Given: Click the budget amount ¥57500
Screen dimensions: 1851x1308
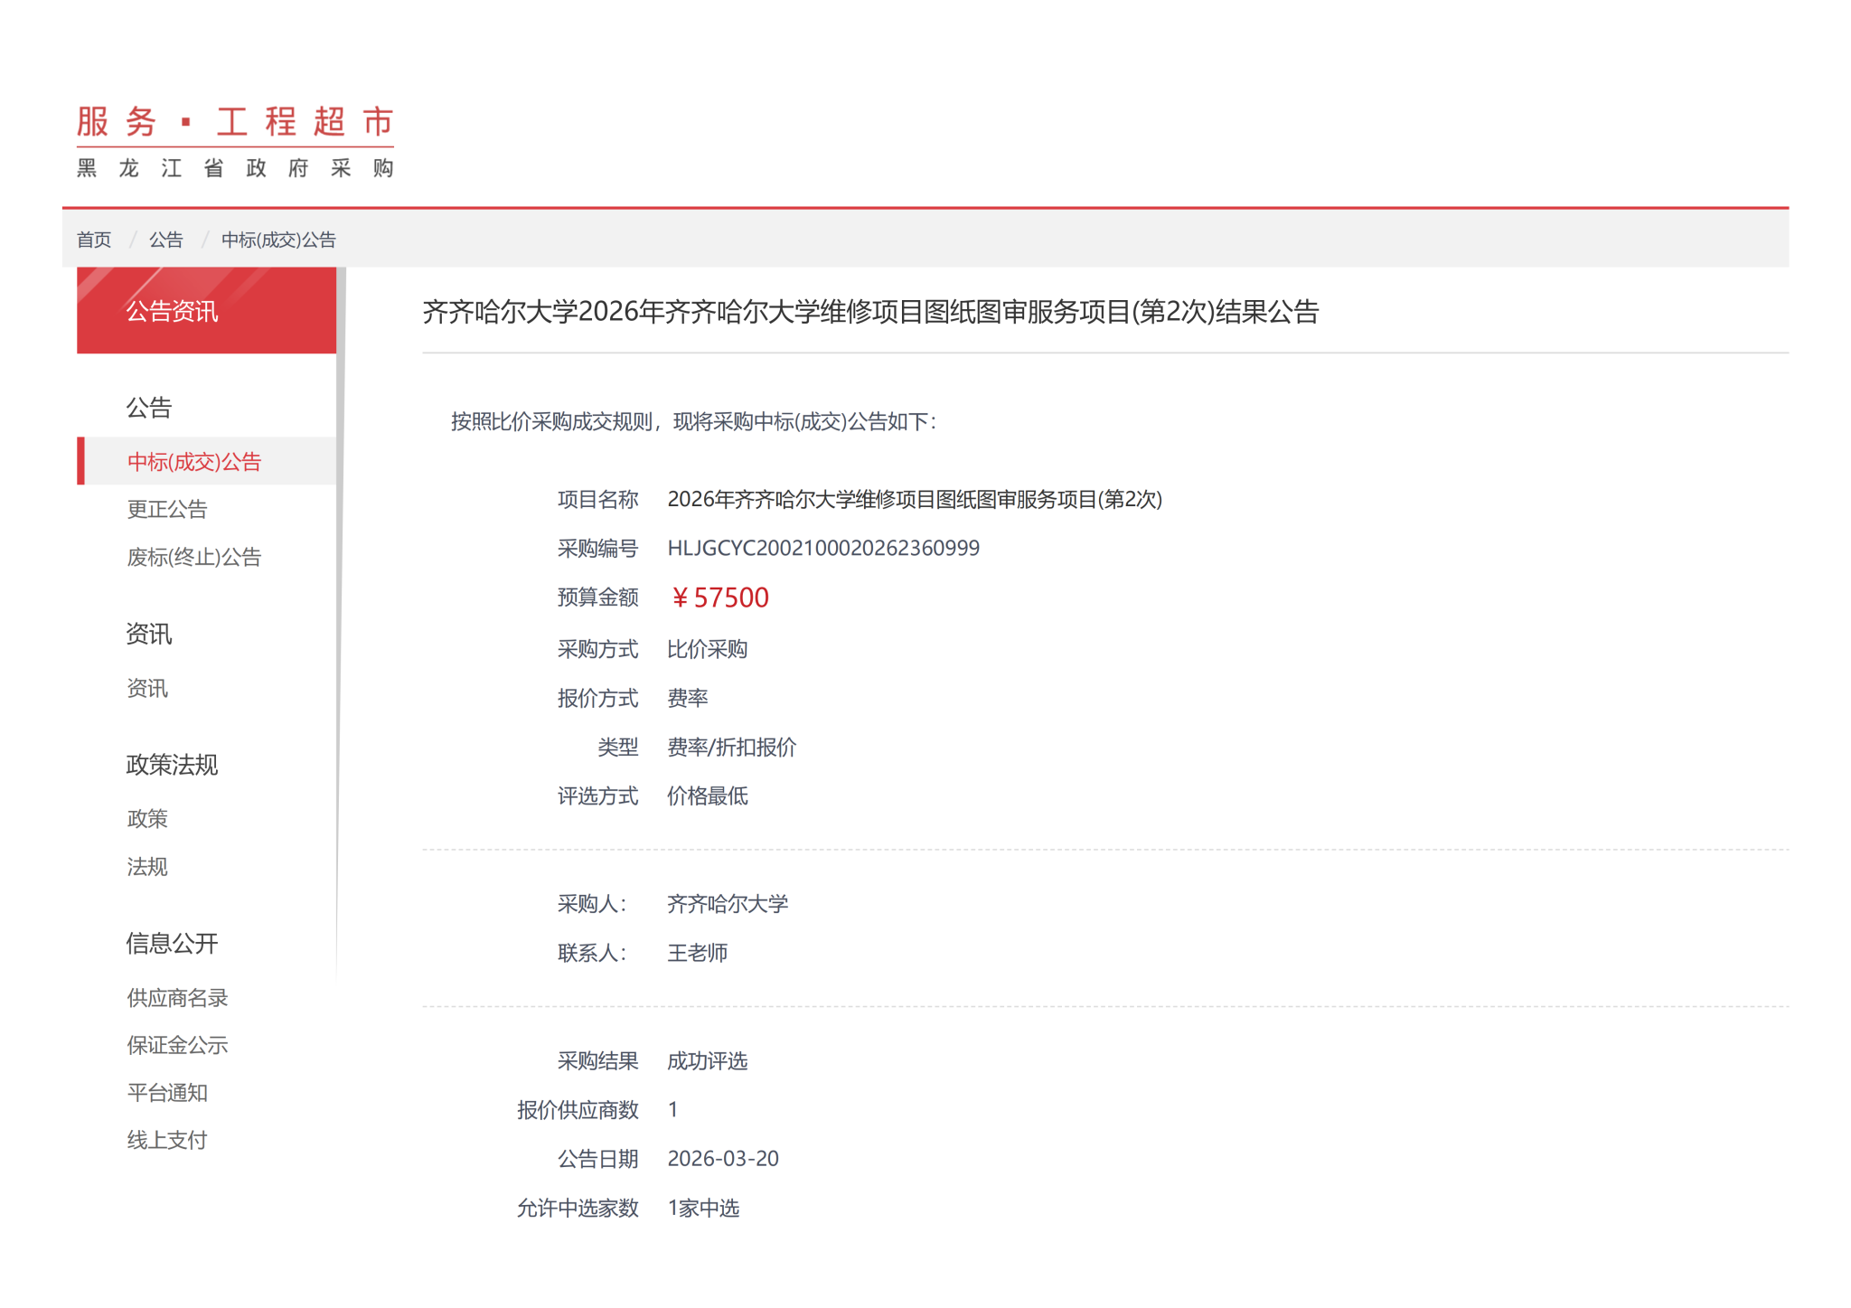Looking at the screenshot, I should [x=719, y=598].
